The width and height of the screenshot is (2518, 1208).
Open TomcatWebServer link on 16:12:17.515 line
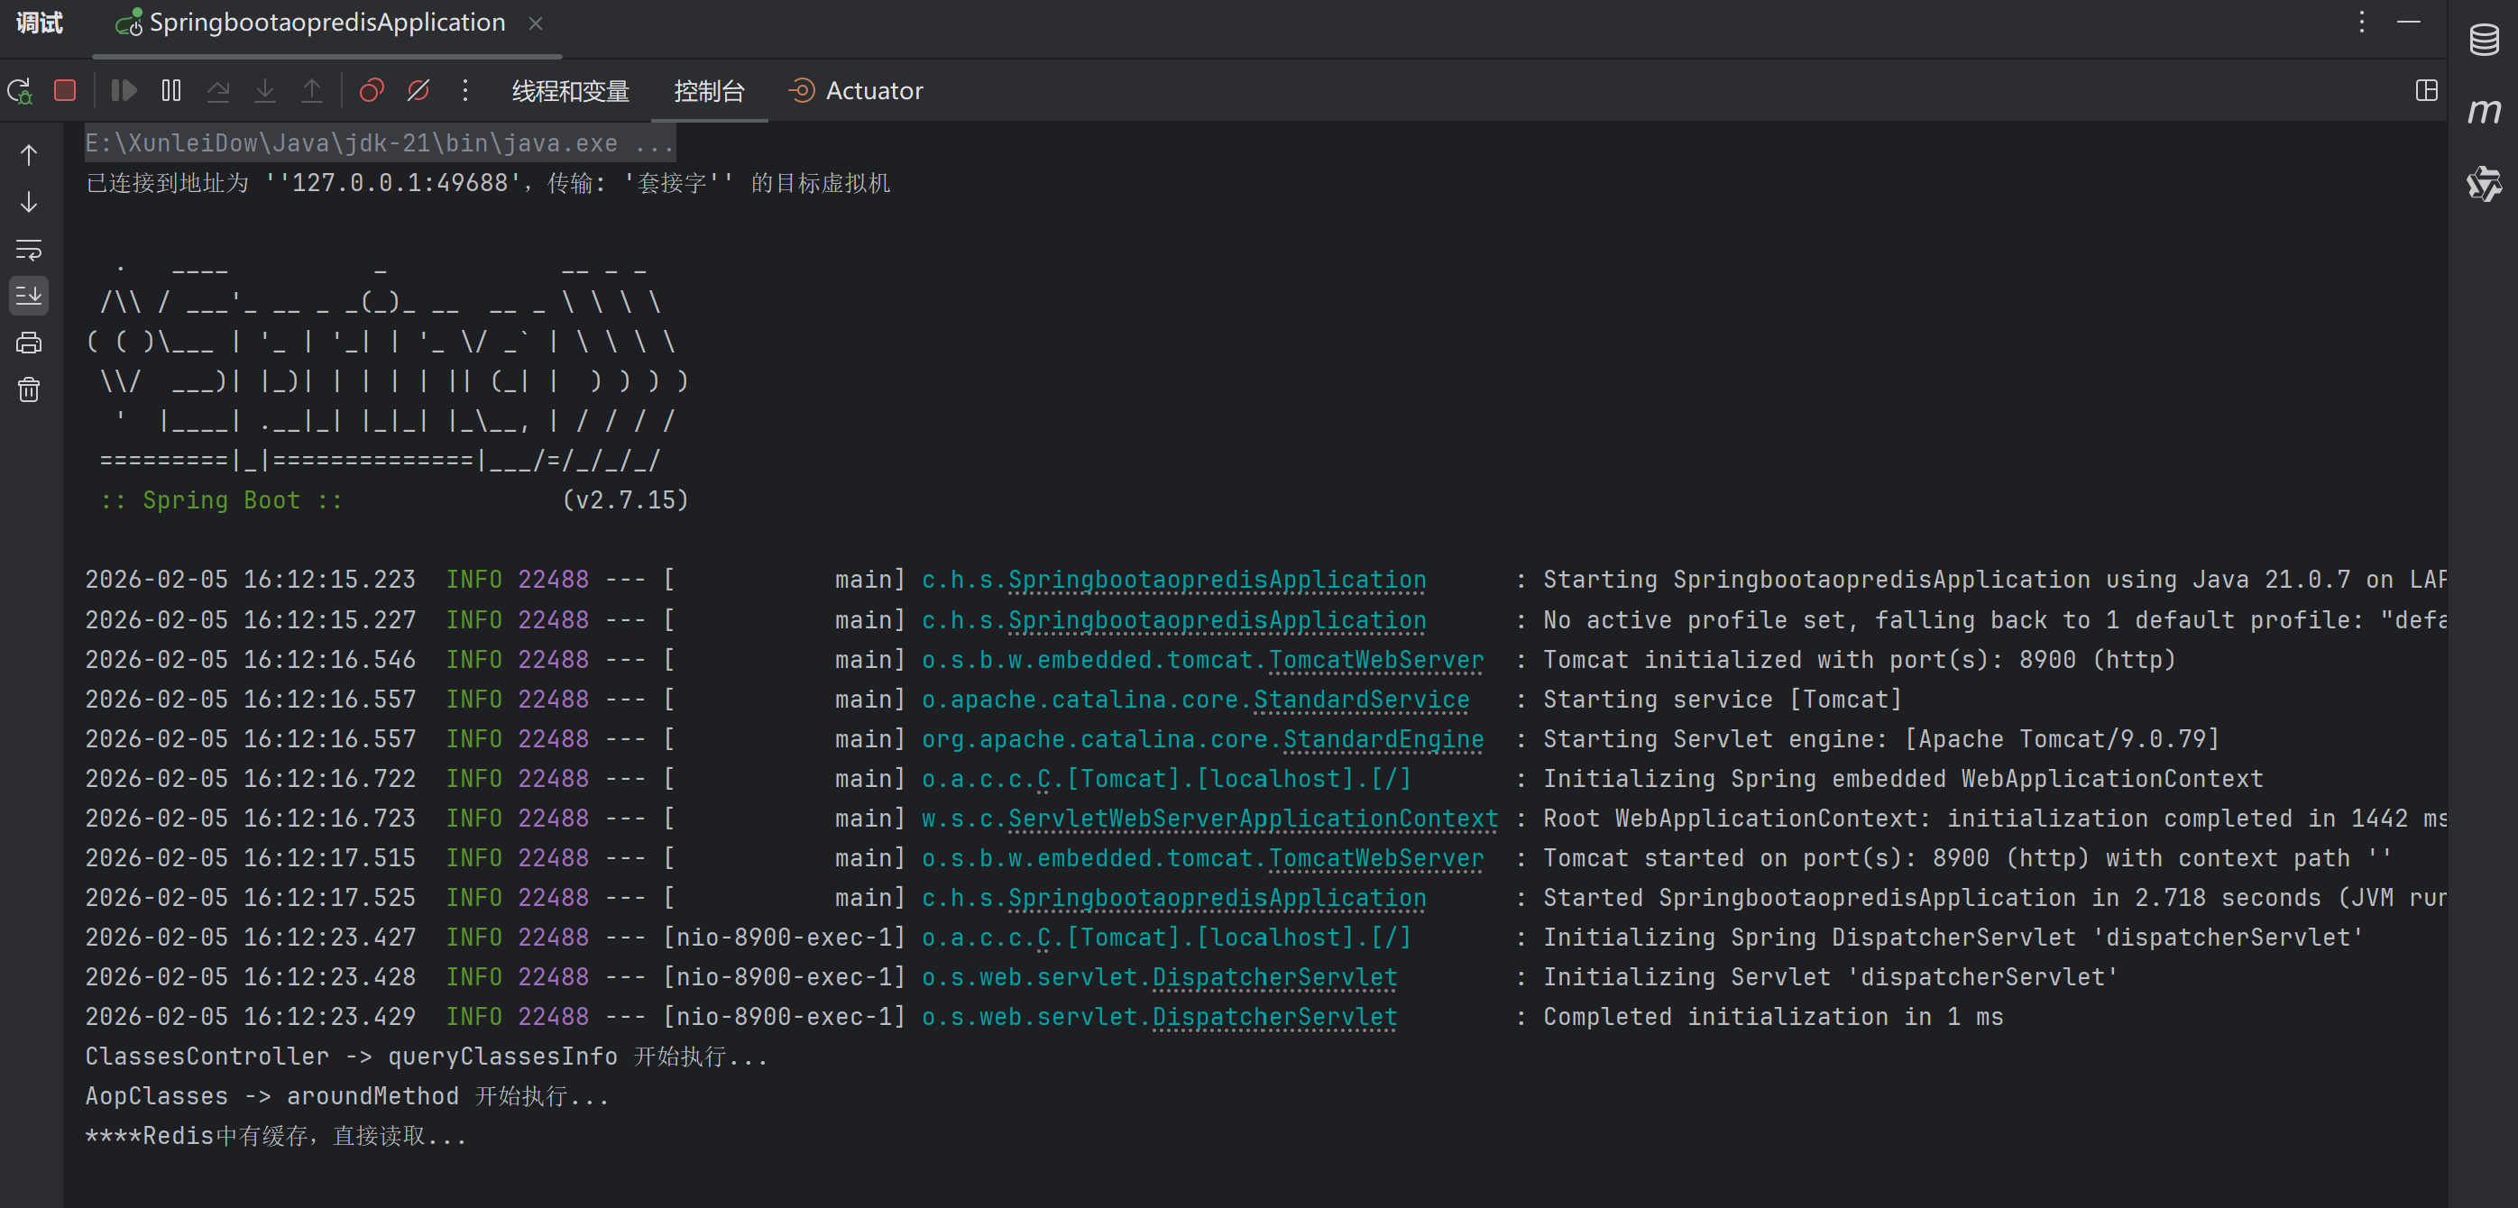(1376, 858)
